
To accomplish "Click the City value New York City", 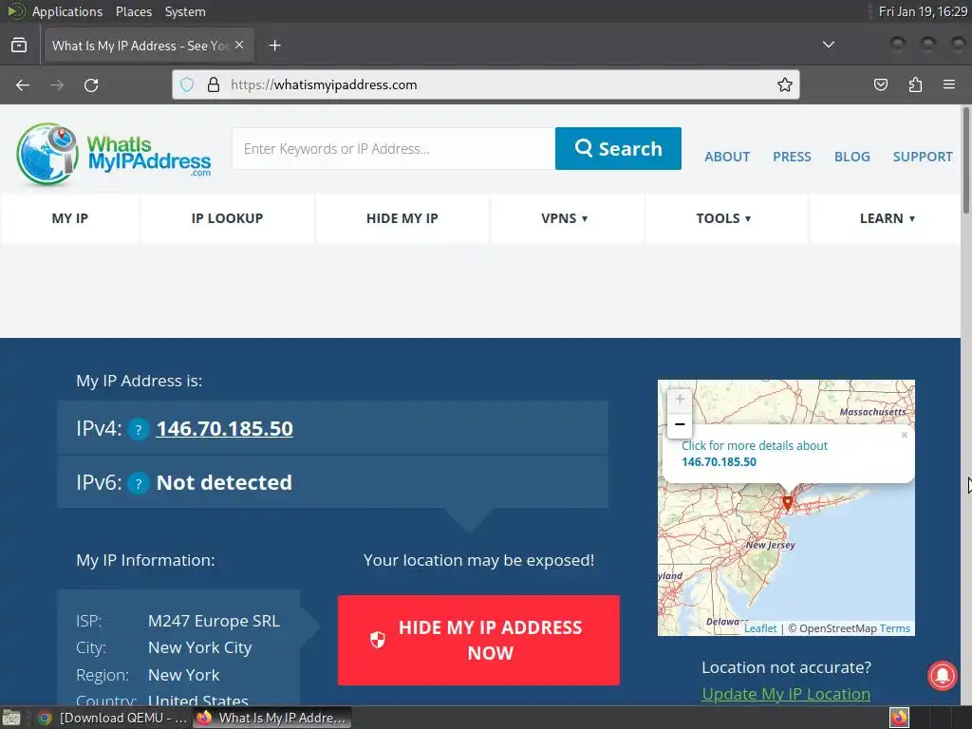I will tap(199, 647).
